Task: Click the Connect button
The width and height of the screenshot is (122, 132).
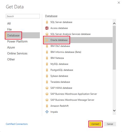Action: (95, 124)
